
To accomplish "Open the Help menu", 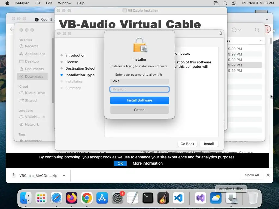I will (80, 3).
